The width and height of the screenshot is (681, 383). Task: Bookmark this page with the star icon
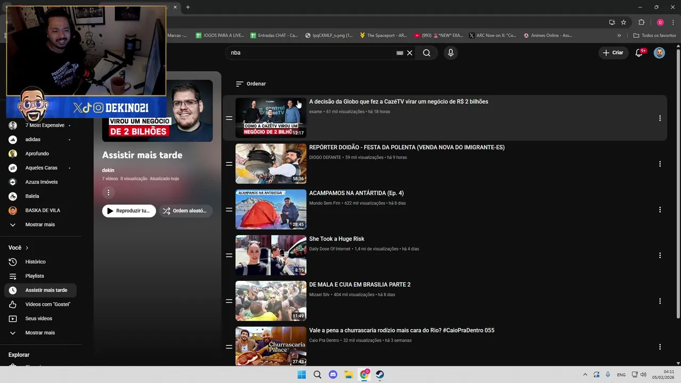click(624, 22)
